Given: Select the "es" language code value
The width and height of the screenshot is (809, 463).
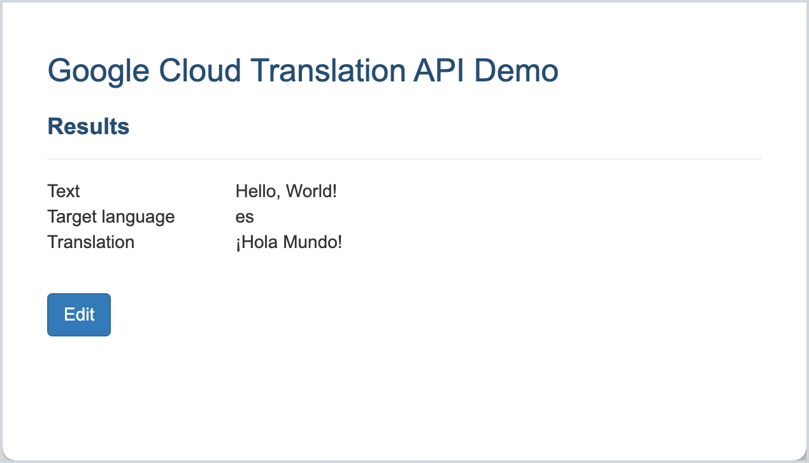Looking at the screenshot, I should 245,217.
